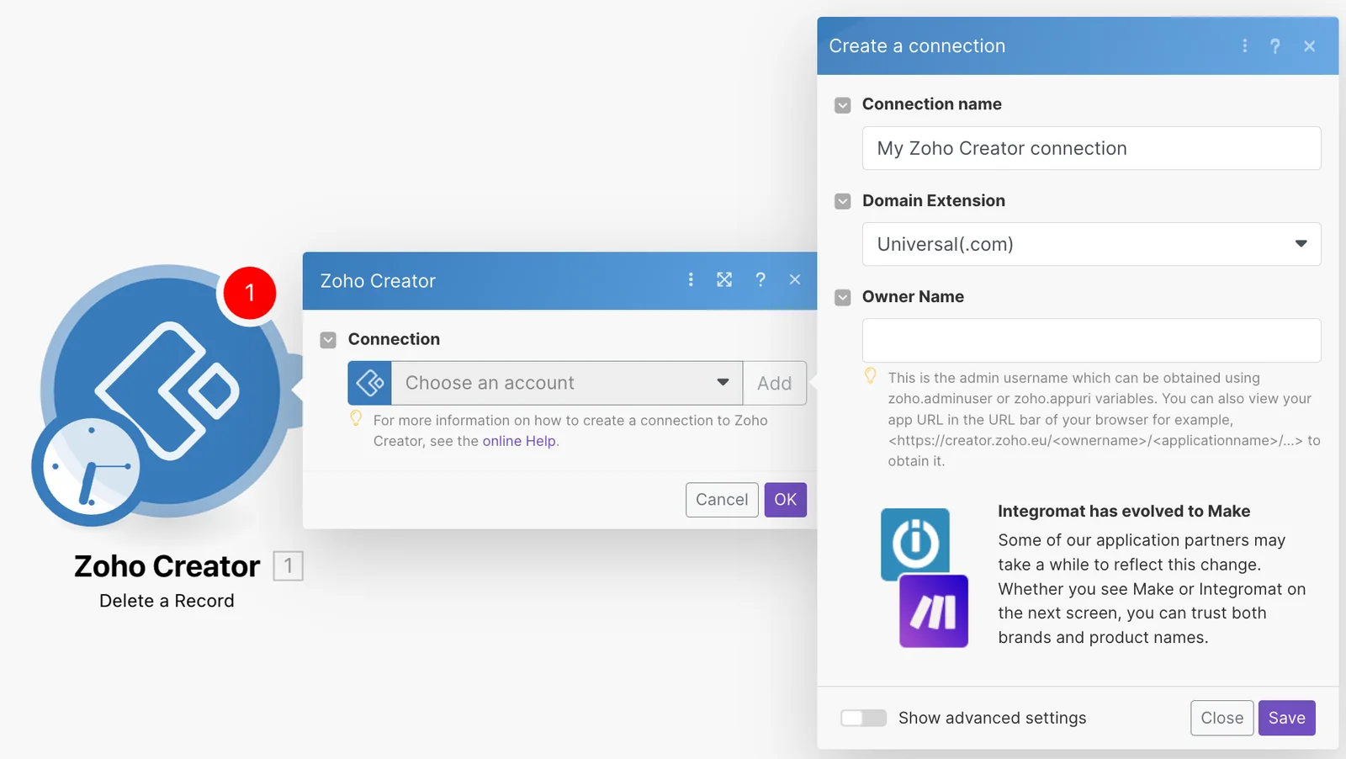Toggle the Connection name checkbox

pyautogui.click(x=842, y=105)
